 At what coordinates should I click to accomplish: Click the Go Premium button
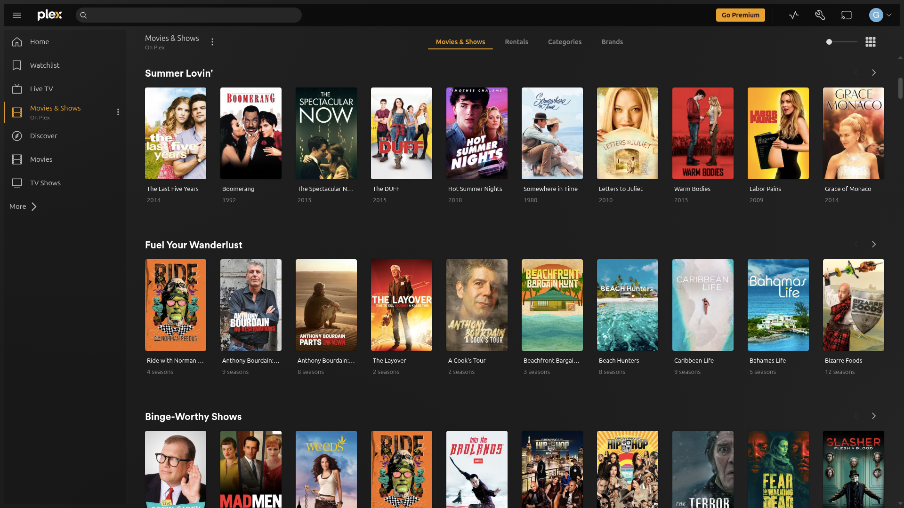(x=740, y=15)
